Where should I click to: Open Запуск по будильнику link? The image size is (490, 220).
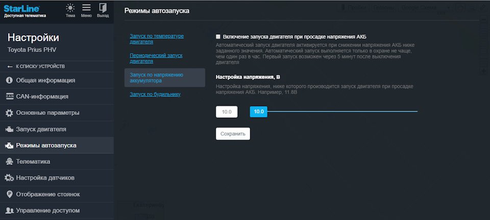tap(155, 94)
